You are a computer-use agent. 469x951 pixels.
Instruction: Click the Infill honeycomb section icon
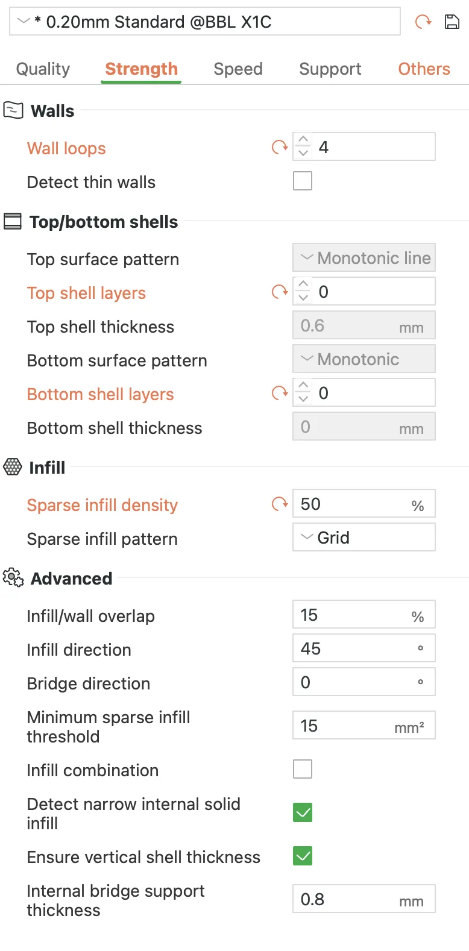coord(13,467)
